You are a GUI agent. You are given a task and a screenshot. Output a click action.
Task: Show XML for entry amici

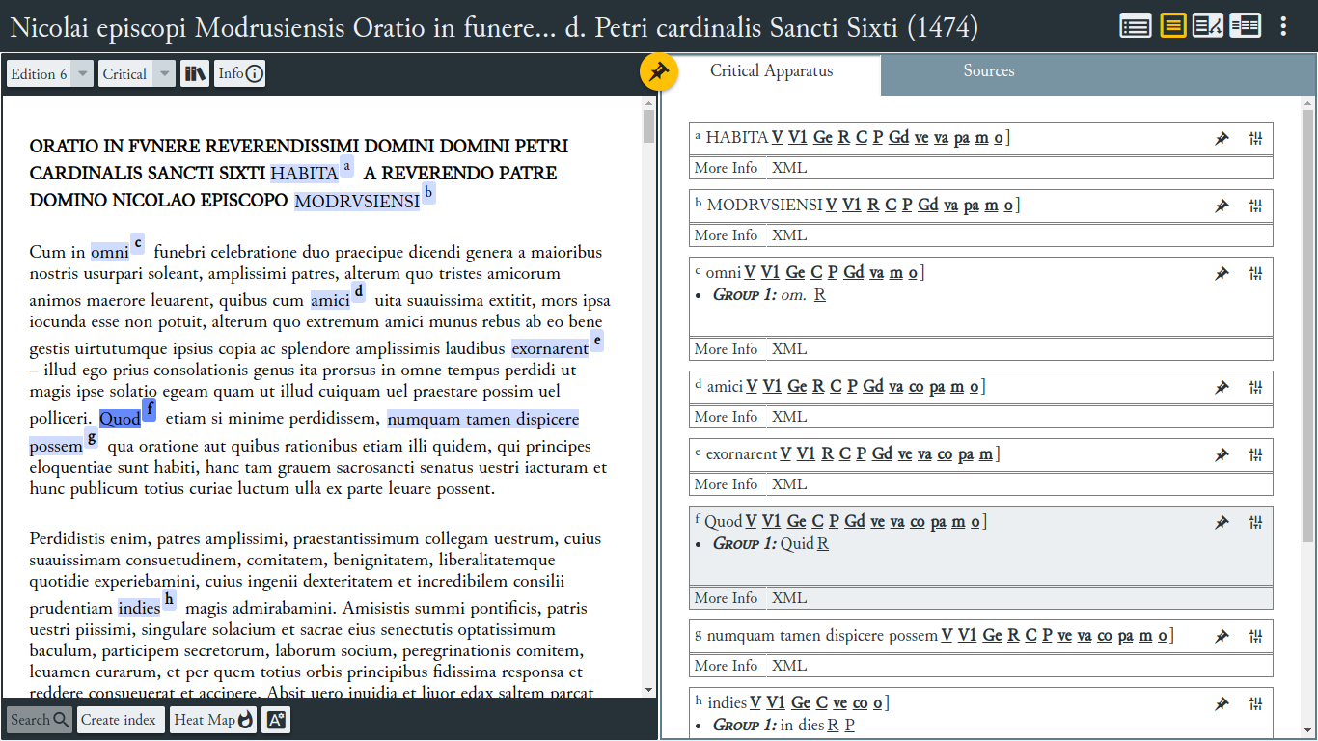789,417
